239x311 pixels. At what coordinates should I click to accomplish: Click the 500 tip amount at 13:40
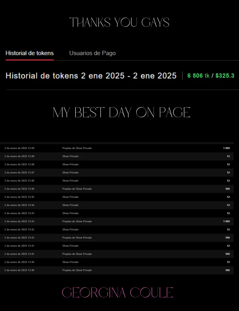[x=227, y=270]
